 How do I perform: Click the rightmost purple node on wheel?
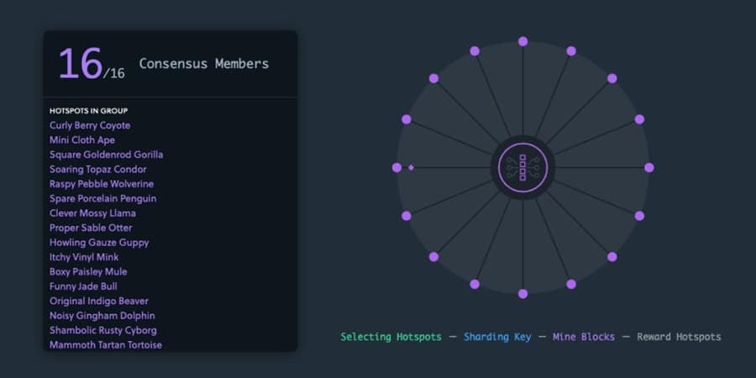pyautogui.click(x=648, y=168)
